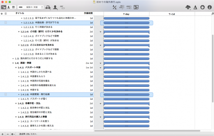Select task row 1.2.1.3.1
This screenshot has width=214, height=136.
click(47, 18)
